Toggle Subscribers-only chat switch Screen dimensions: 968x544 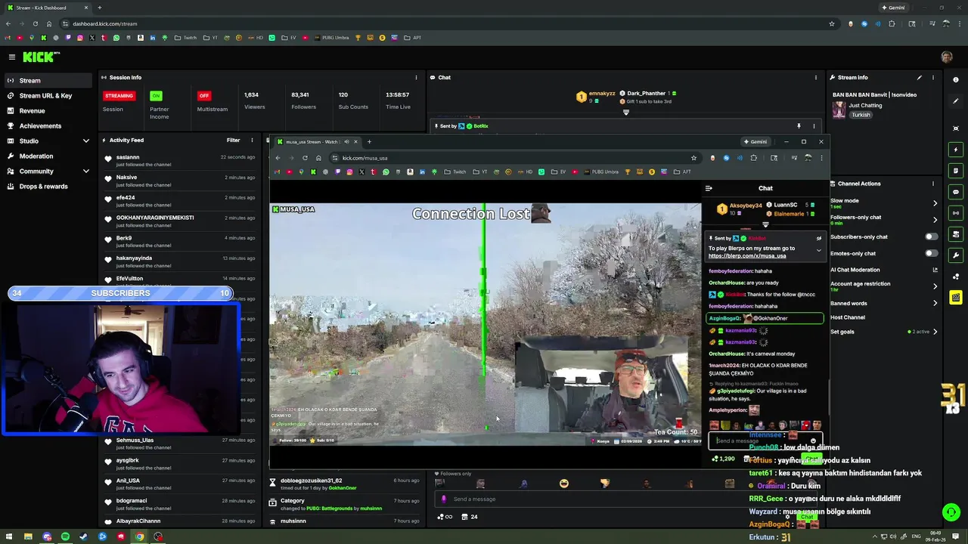point(932,236)
